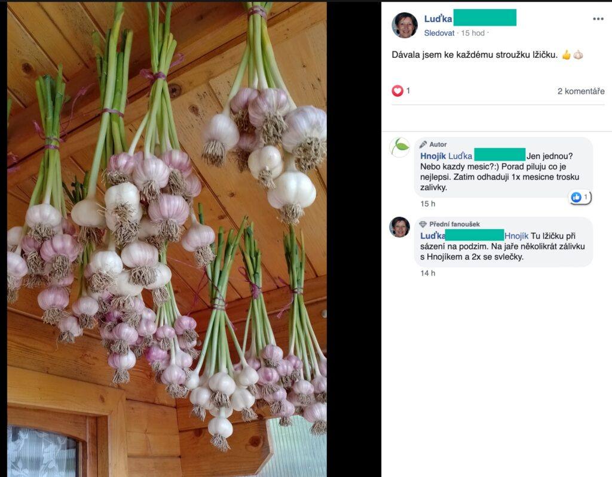Open the 2 komentáře comments count
Screen dimensions: 612x477
pyautogui.click(x=581, y=91)
